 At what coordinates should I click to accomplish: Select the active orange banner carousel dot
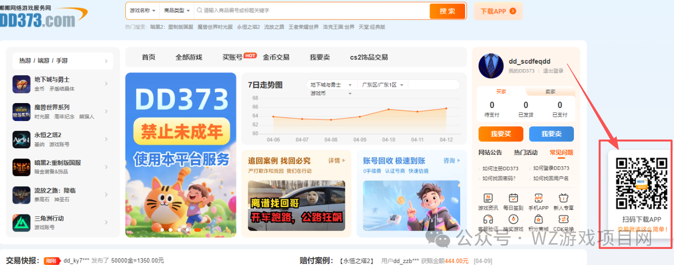(198, 229)
